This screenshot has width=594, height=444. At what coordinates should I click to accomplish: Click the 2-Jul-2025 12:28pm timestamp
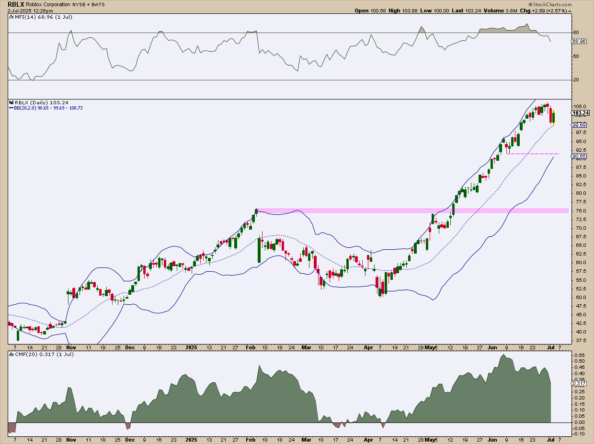(x=30, y=11)
